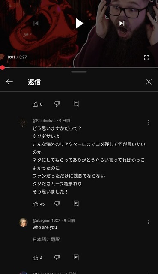Play the video with the center play button
158x274 pixels.
pyautogui.click(x=79, y=24)
